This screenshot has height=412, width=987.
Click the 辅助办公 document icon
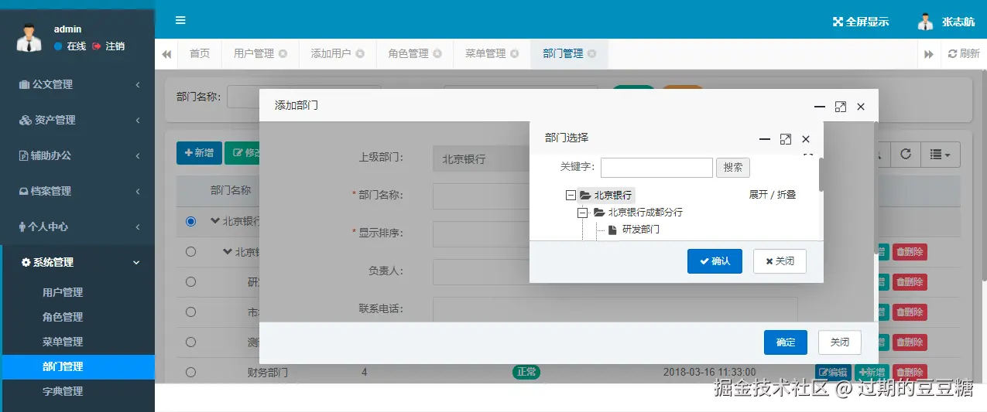pos(23,155)
